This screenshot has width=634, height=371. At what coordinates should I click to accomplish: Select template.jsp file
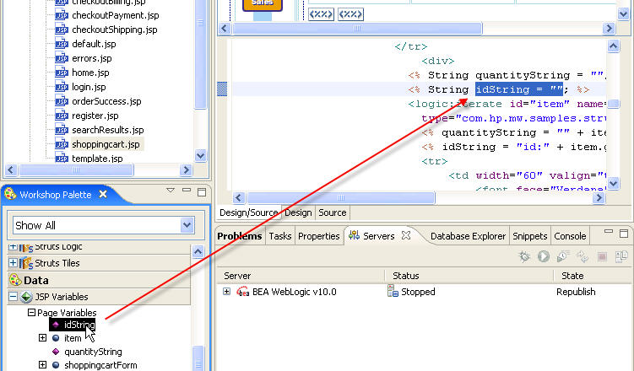97,159
